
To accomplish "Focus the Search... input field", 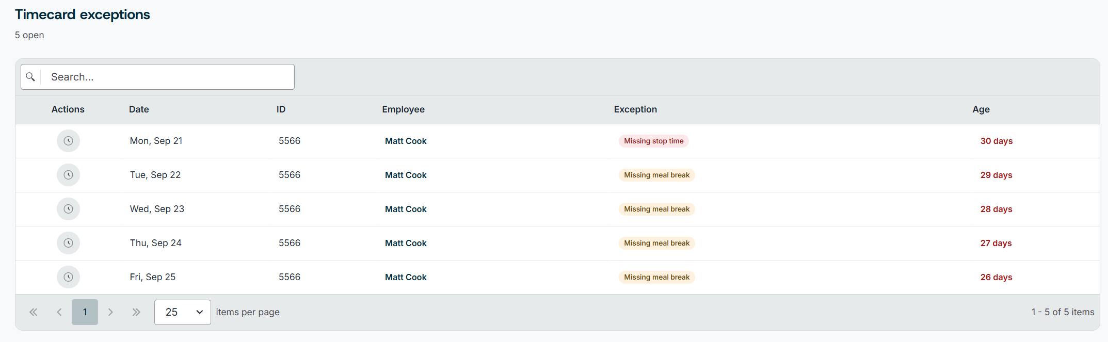I will coord(167,77).
